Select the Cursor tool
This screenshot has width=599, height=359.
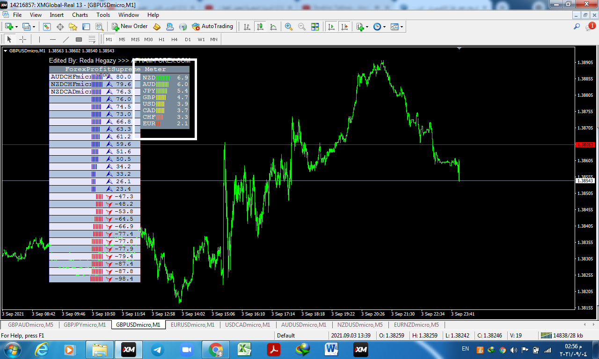[x=9, y=39]
